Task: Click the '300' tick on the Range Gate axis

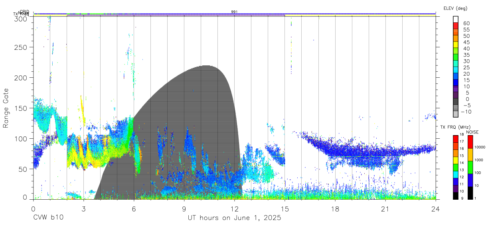Action: point(22,19)
